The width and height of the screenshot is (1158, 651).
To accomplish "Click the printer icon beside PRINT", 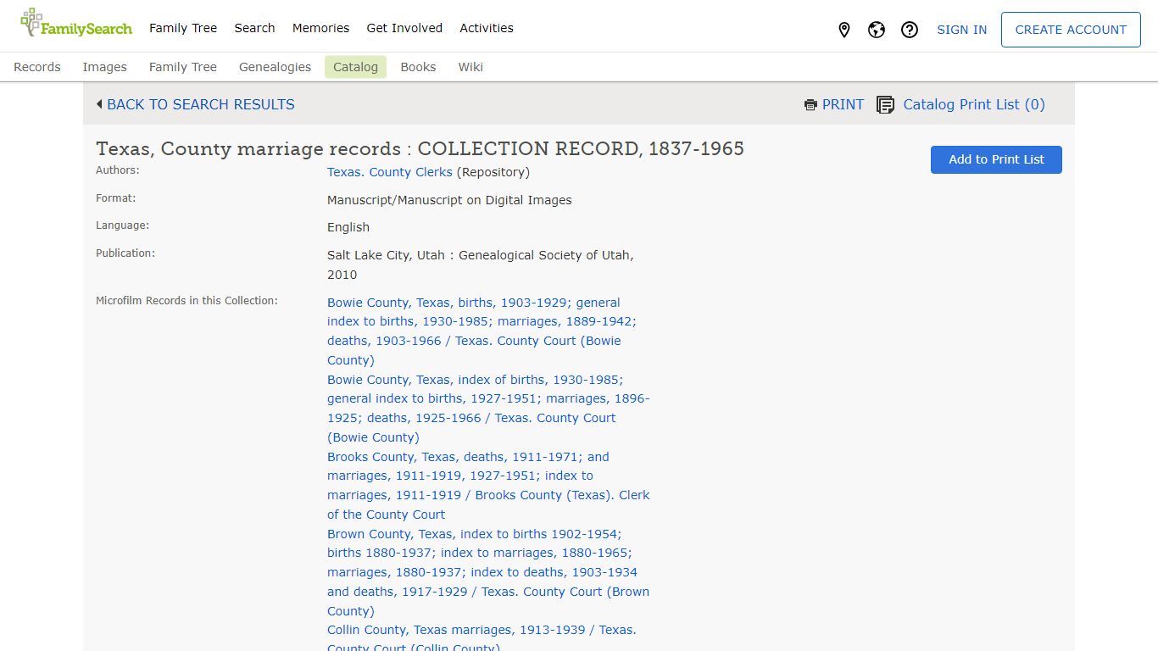I will click(810, 105).
